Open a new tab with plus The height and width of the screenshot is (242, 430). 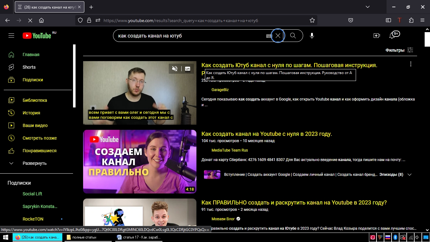[91, 7]
